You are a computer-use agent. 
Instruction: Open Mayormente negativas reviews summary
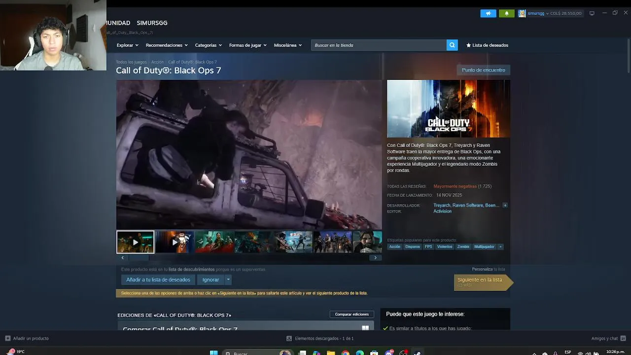pos(455,186)
